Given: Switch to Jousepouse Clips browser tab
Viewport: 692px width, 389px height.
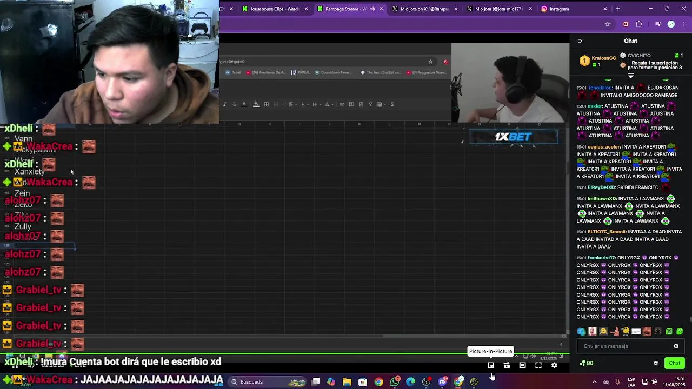Looking at the screenshot, I should (275, 9).
